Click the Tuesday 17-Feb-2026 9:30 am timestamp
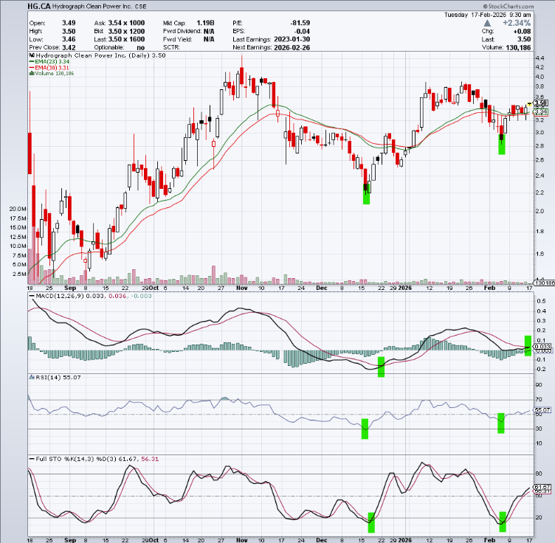The width and height of the screenshot is (555, 543). point(487,15)
